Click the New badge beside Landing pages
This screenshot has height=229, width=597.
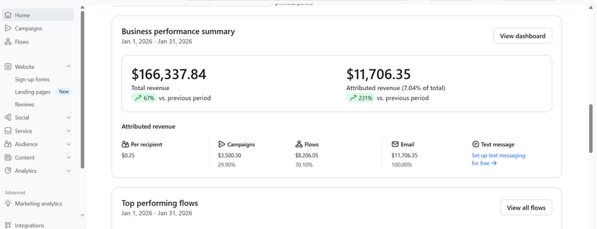coord(64,92)
